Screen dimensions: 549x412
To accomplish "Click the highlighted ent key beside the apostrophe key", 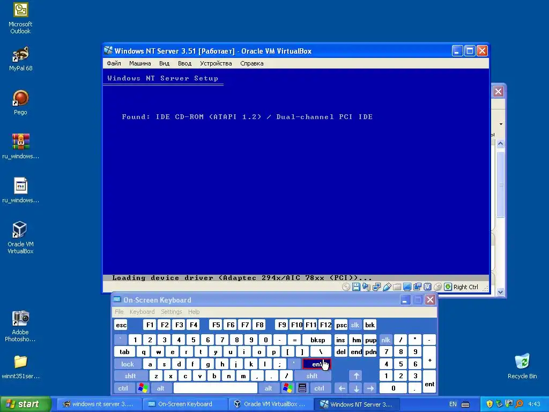I will point(316,364).
